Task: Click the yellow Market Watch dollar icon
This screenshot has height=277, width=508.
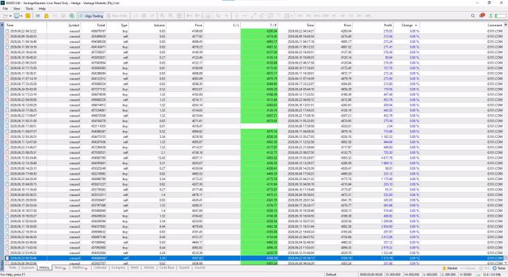Action: pyautogui.click(x=28, y=15)
